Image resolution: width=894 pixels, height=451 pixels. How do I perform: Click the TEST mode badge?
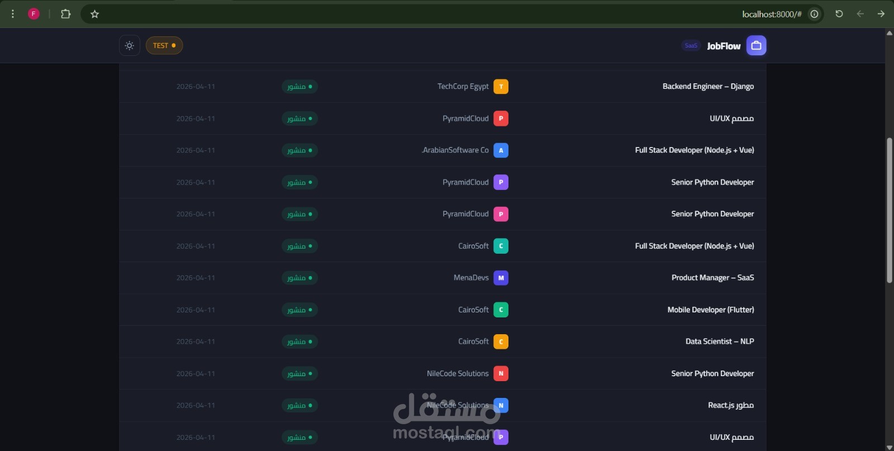(164, 46)
